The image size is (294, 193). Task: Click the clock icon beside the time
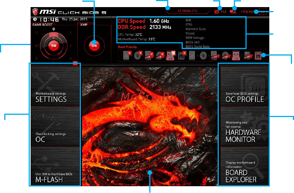[x=35, y=19]
